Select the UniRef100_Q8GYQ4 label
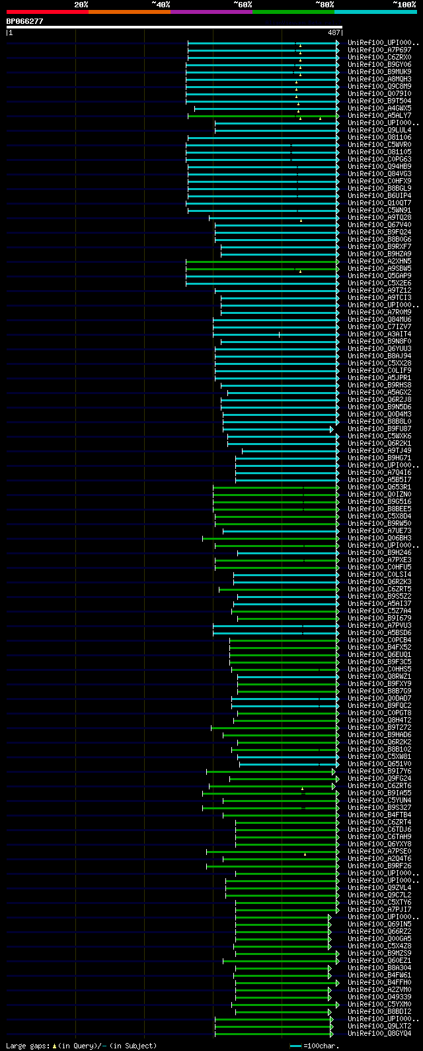This screenshot has height=1051, width=423. click(x=379, y=1033)
